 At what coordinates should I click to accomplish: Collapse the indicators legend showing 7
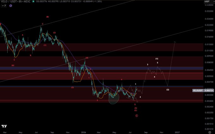coord(4,6)
